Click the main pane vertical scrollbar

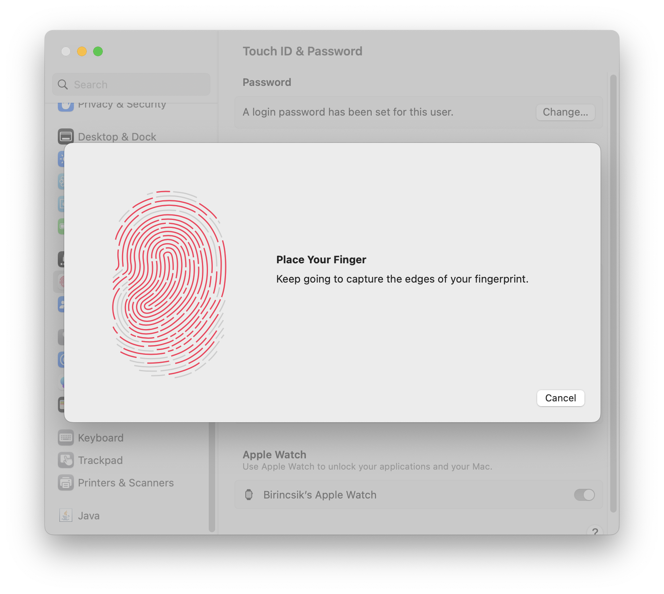[613, 293]
